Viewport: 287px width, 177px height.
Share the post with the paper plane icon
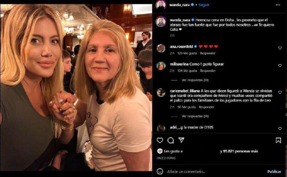(181, 140)
